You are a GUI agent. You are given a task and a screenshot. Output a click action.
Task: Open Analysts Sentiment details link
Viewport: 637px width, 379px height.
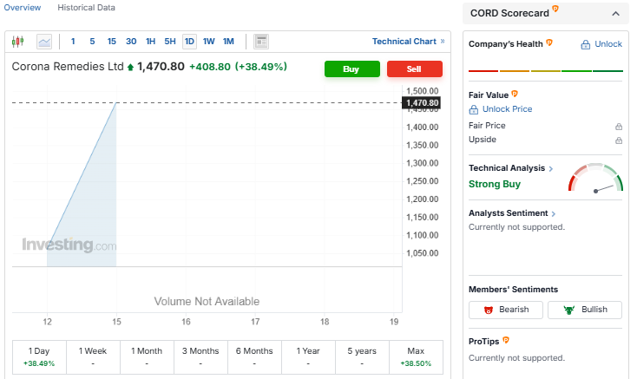[512, 213]
